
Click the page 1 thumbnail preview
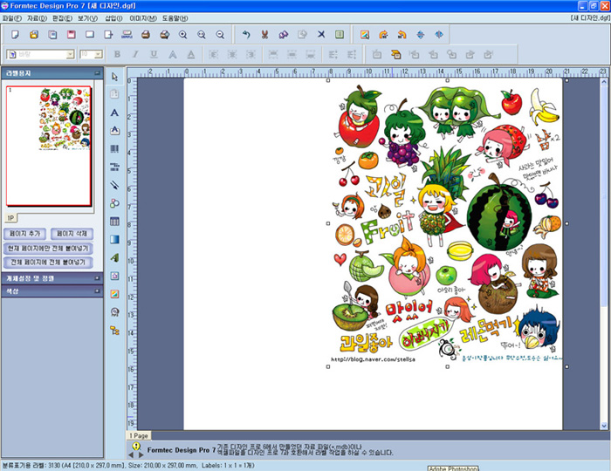pyautogui.click(x=49, y=147)
